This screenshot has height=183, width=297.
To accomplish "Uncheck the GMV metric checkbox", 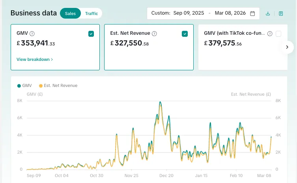I will pyautogui.click(x=91, y=34).
